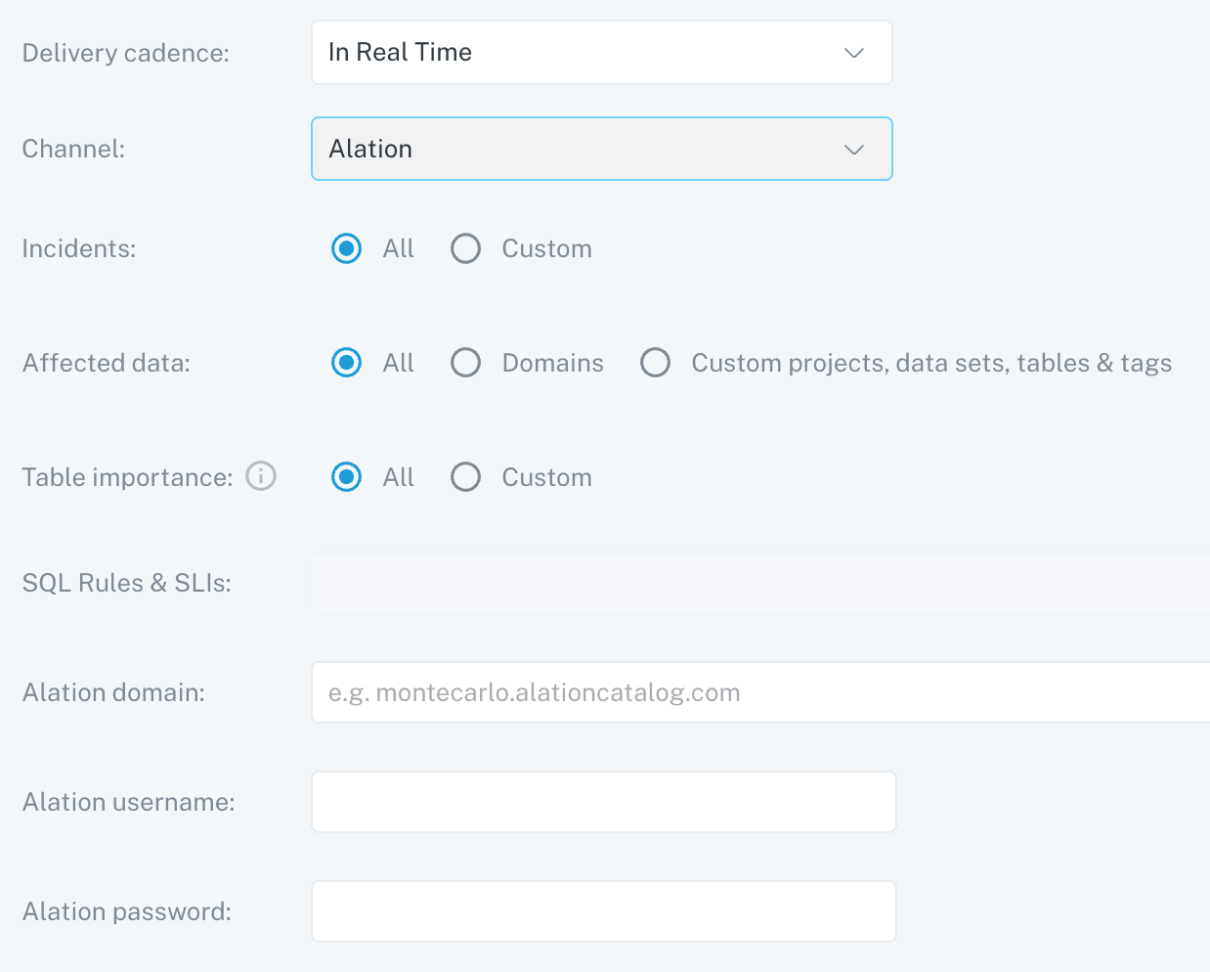1210x972 pixels.
Task: Select All for Incidents
Action: coord(347,248)
